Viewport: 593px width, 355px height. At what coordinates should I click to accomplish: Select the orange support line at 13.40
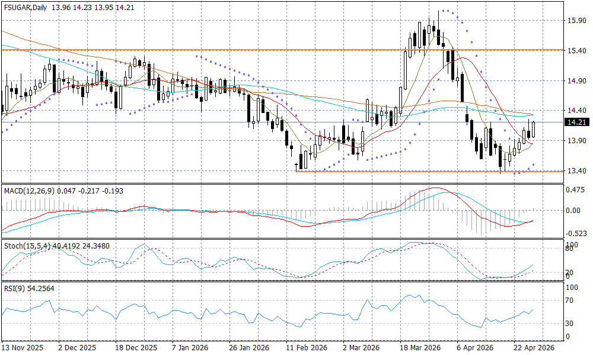(x=415, y=171)
